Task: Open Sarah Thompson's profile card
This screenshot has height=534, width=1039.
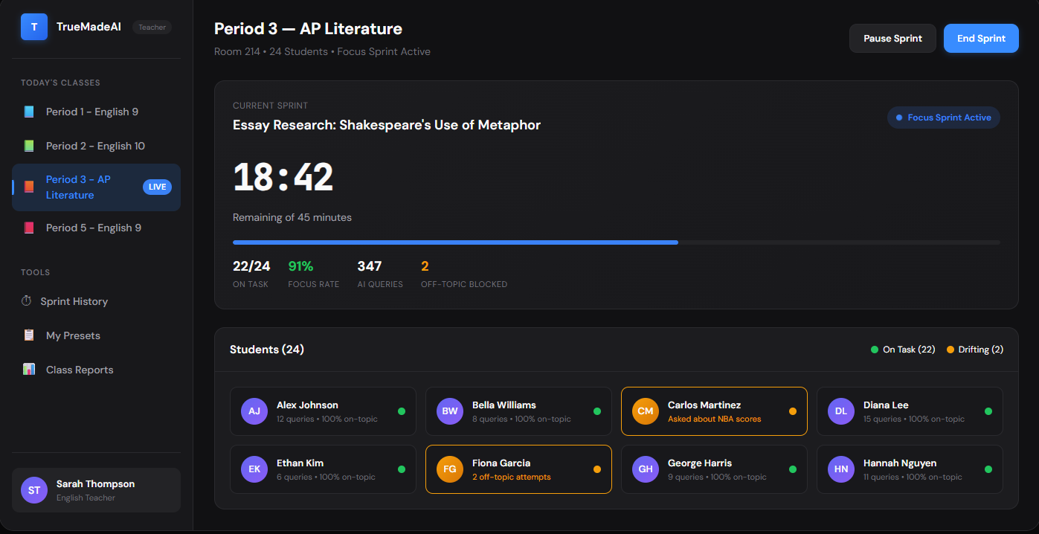Action: coord(96,490)
